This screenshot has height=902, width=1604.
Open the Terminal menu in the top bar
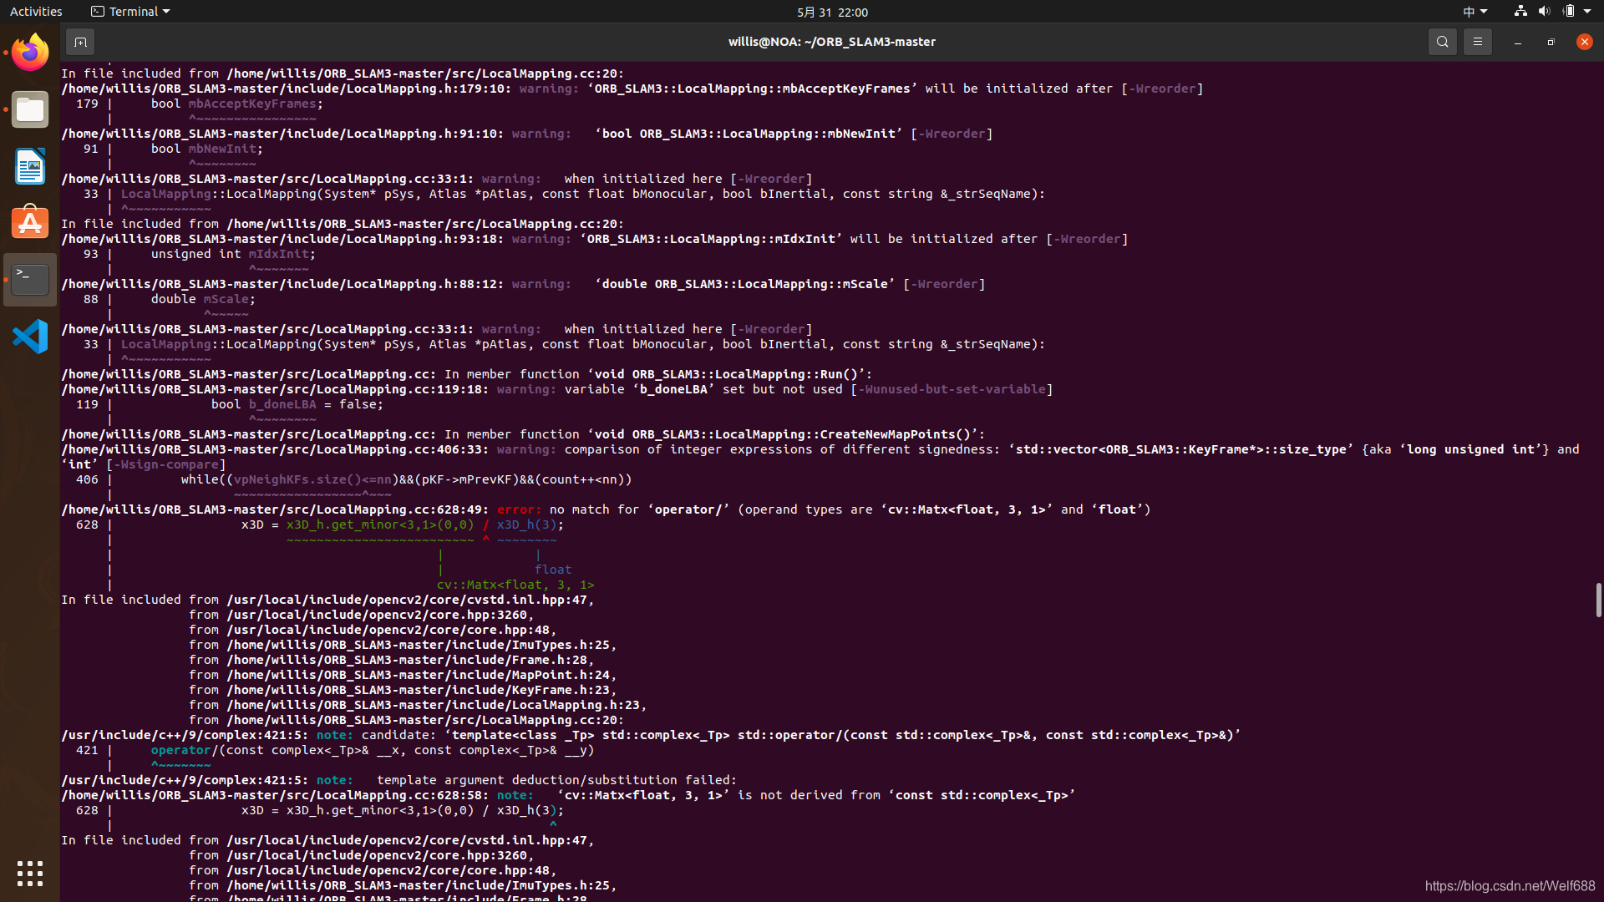[129, 11]
